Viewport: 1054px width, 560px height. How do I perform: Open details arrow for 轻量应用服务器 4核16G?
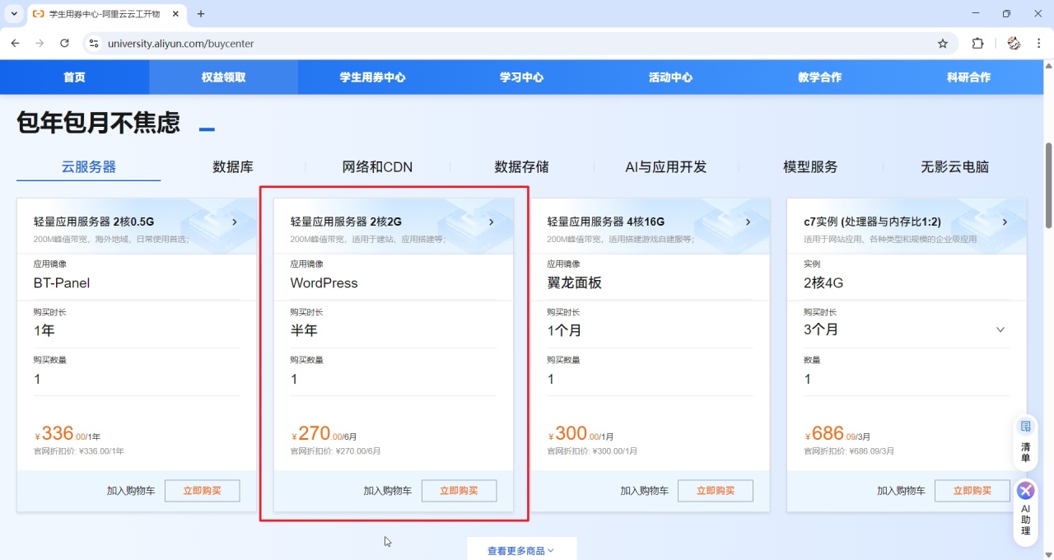[x=749, y=222]
